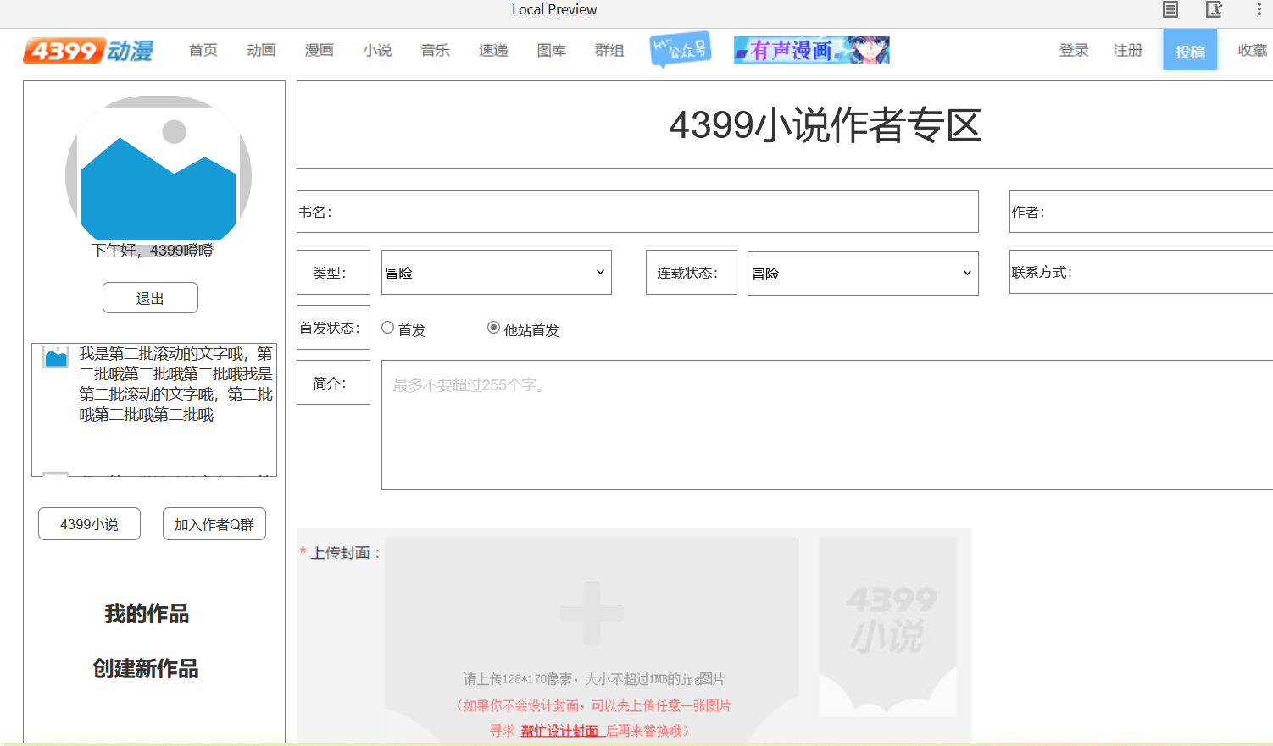Click the 4399小说 cover preview image

[888, 627]
